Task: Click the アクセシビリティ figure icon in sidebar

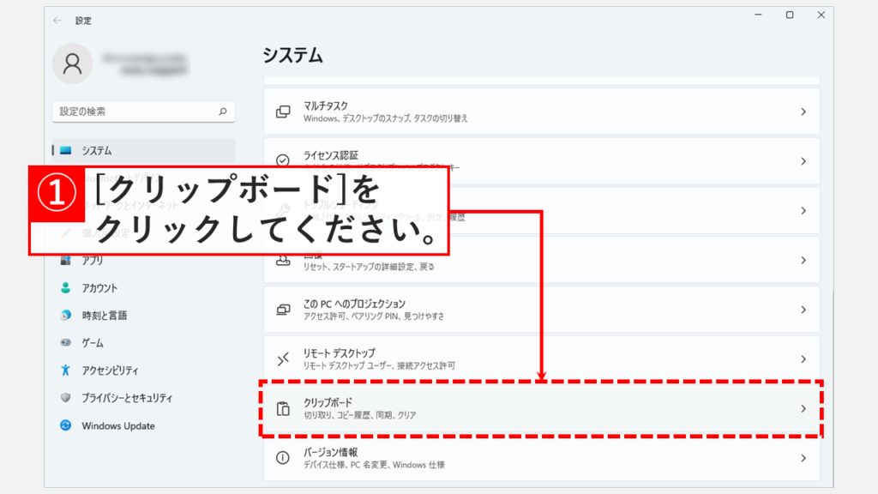Action: pyautogui.click(x=66, y=370)
